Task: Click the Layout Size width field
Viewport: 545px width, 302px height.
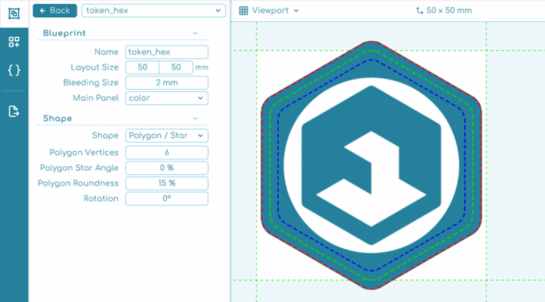Action: (x=143, y=67)
